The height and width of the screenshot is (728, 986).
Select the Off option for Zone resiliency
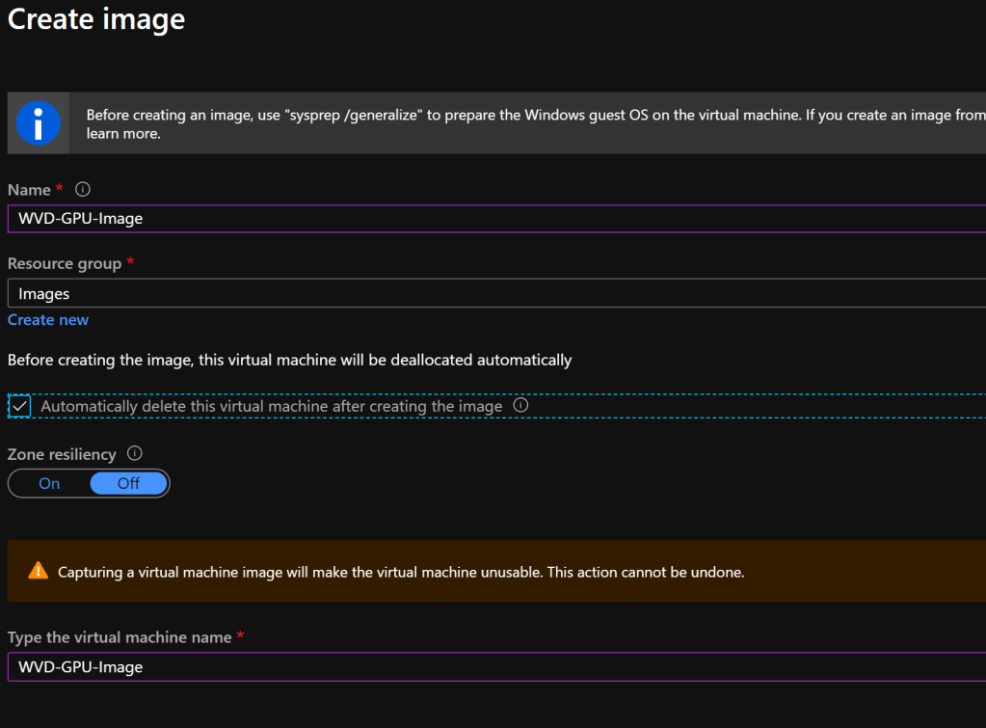pos(128,483)
